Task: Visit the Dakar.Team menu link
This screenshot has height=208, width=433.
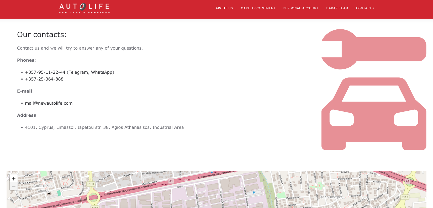Action: pyautogui.click(x=337, y=8)
